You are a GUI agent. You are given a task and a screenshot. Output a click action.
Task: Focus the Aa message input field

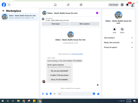[75, 94]
